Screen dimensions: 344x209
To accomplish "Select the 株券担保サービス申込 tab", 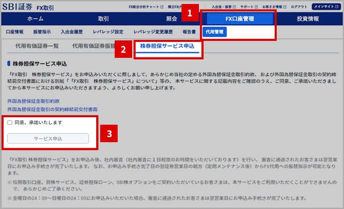I will pyautogui.click(x=167, y=46).
